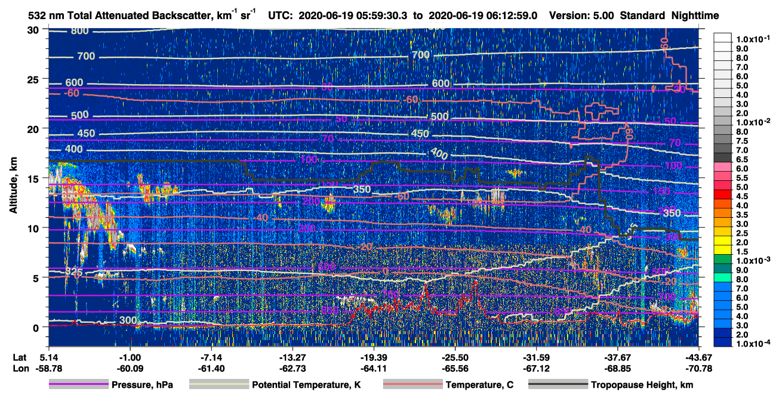The width and height of the screenshot is (776, 398).
Task: Click the 30 tick on altitude axis
Action: [34, 29]
